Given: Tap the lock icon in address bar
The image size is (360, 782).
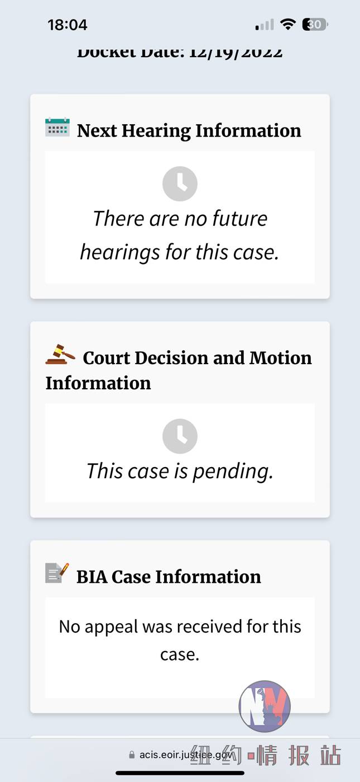Looking at the screenshot, I should coord(132,755).
